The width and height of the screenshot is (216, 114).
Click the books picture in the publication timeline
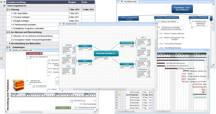(x=18, y=85)
